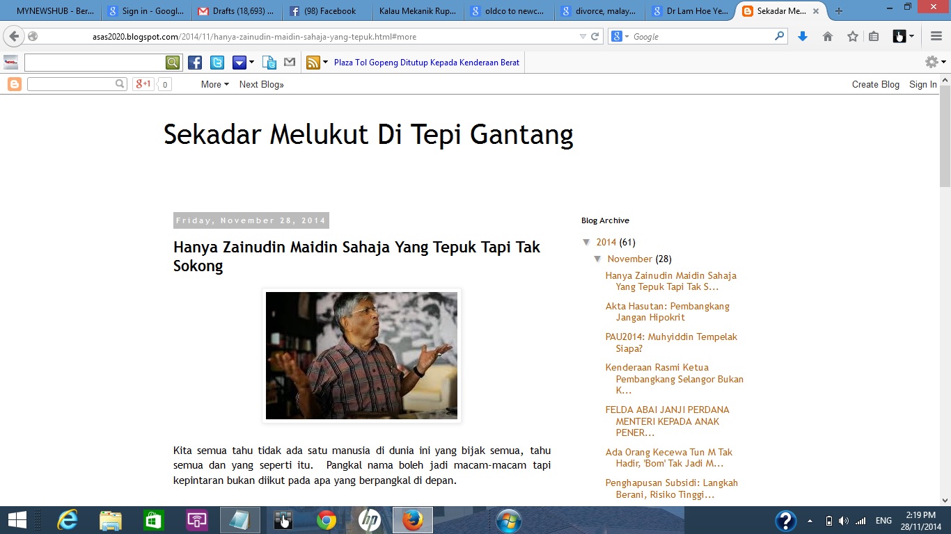951x534 pixels.
Task: Click the Firefox downloads arrow icon
Action: (x=802, y=36)
